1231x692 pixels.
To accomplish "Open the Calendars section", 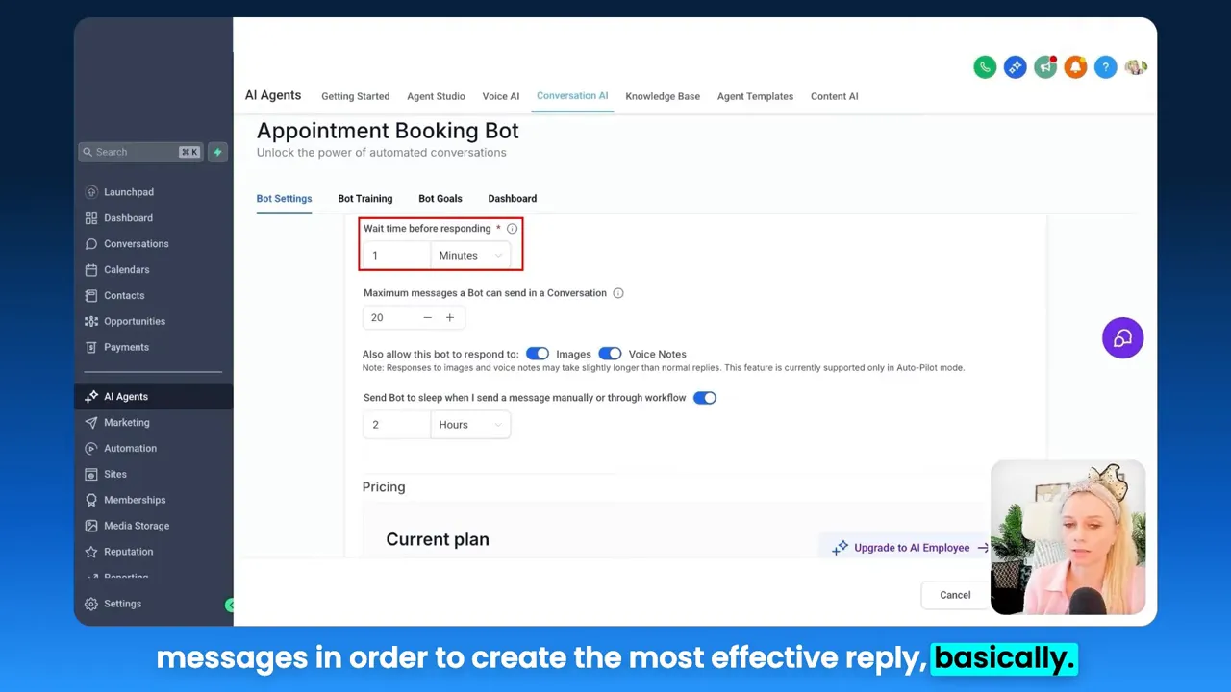I will tap(126, 269).
